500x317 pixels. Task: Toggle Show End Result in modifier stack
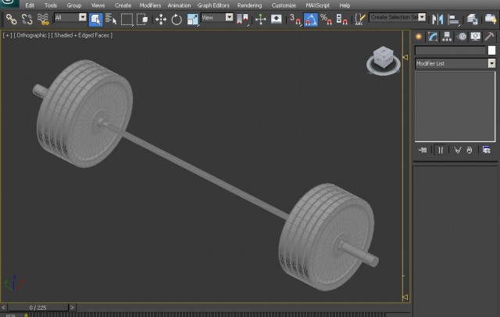pyautogui.click(x=441, y=150)
